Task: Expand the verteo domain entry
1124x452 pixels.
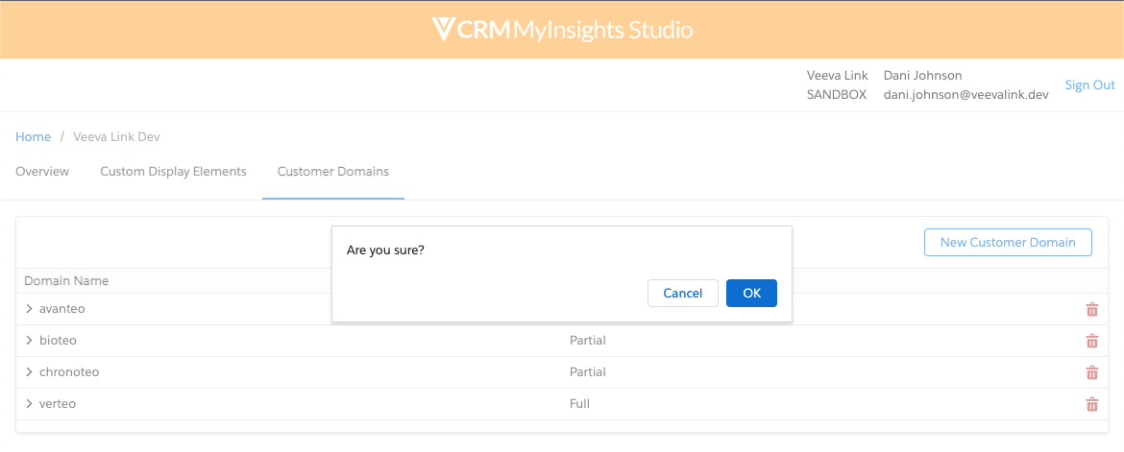Action: [x=29, y=404]
